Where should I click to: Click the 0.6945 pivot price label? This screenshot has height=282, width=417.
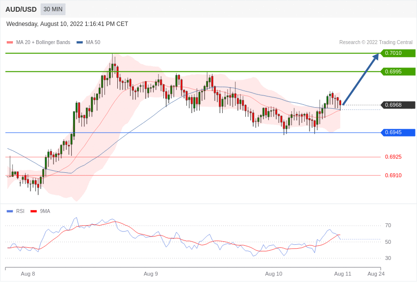[398, 132]
